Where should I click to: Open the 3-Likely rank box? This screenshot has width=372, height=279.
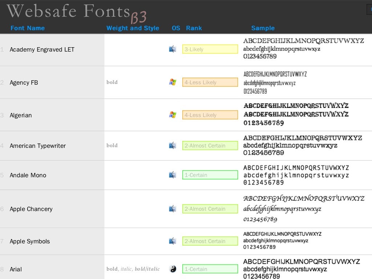click(210, 49)
